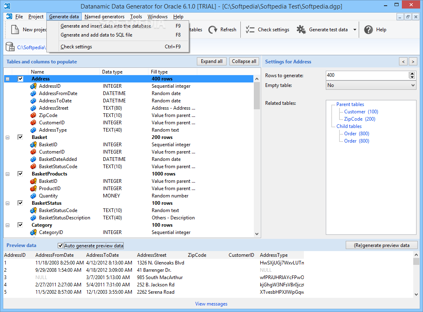This screenshot has width=423, height=312.
Task: Select the BasketDateAdded row
Action: click(x=129, y=159)
